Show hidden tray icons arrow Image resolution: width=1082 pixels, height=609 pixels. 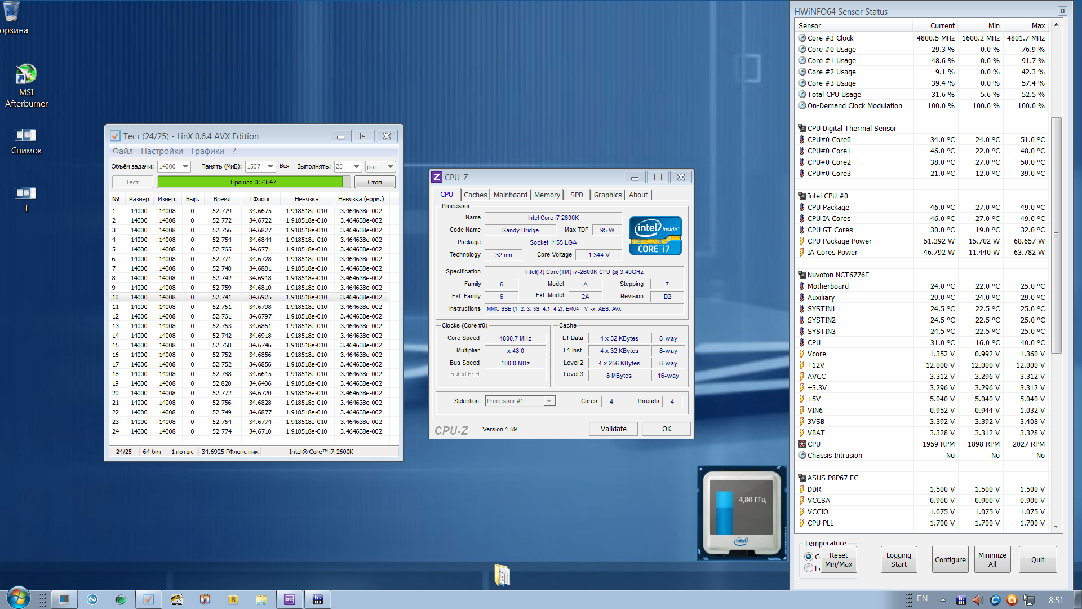pyautogui.click(x=943, y=600)
